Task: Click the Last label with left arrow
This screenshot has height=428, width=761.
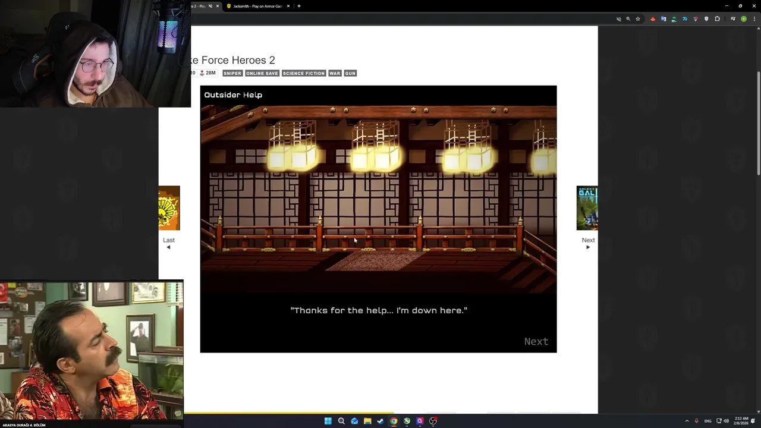Action: [x=169, y=243]
